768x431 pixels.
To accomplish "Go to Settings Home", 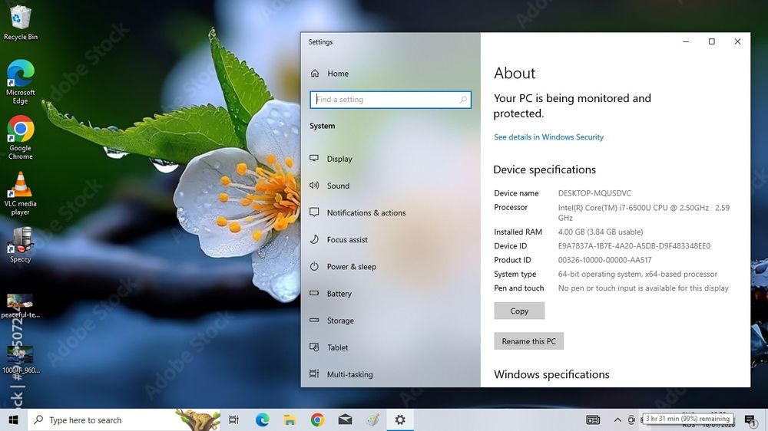I will [337, 74].
